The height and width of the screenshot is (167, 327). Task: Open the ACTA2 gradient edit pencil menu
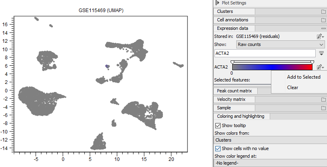(320, 67)
